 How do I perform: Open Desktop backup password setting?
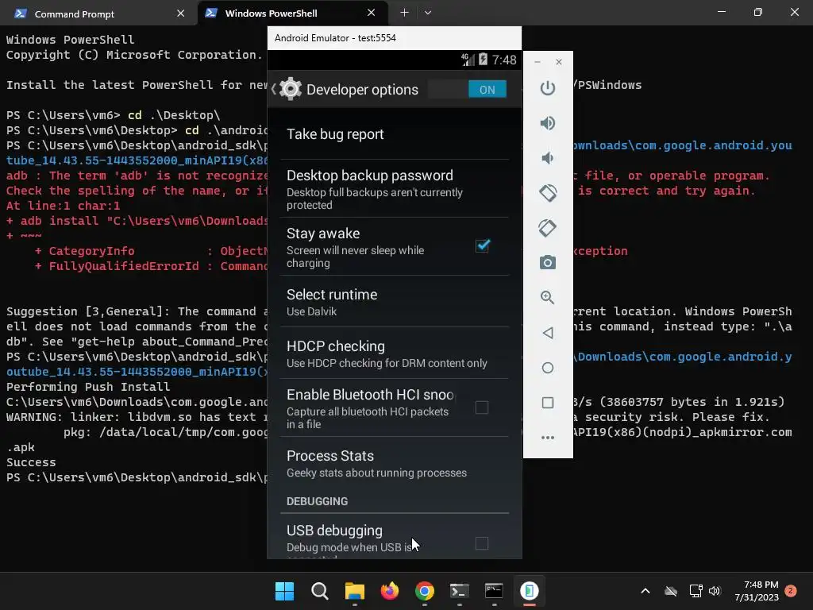pyautogui.click(x=394, y=189)
